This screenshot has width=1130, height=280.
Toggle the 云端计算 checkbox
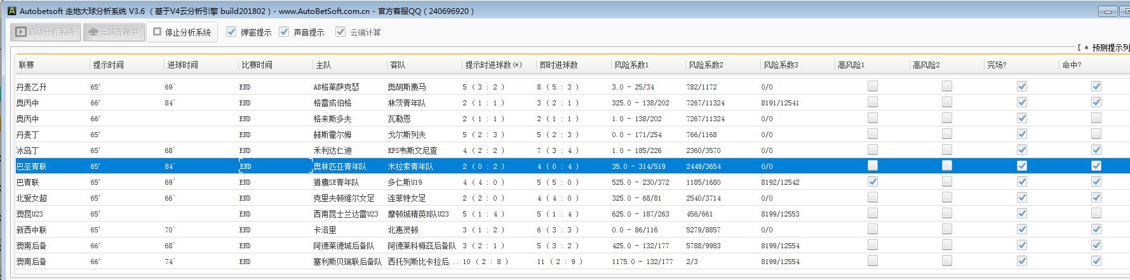click(340, 32)
